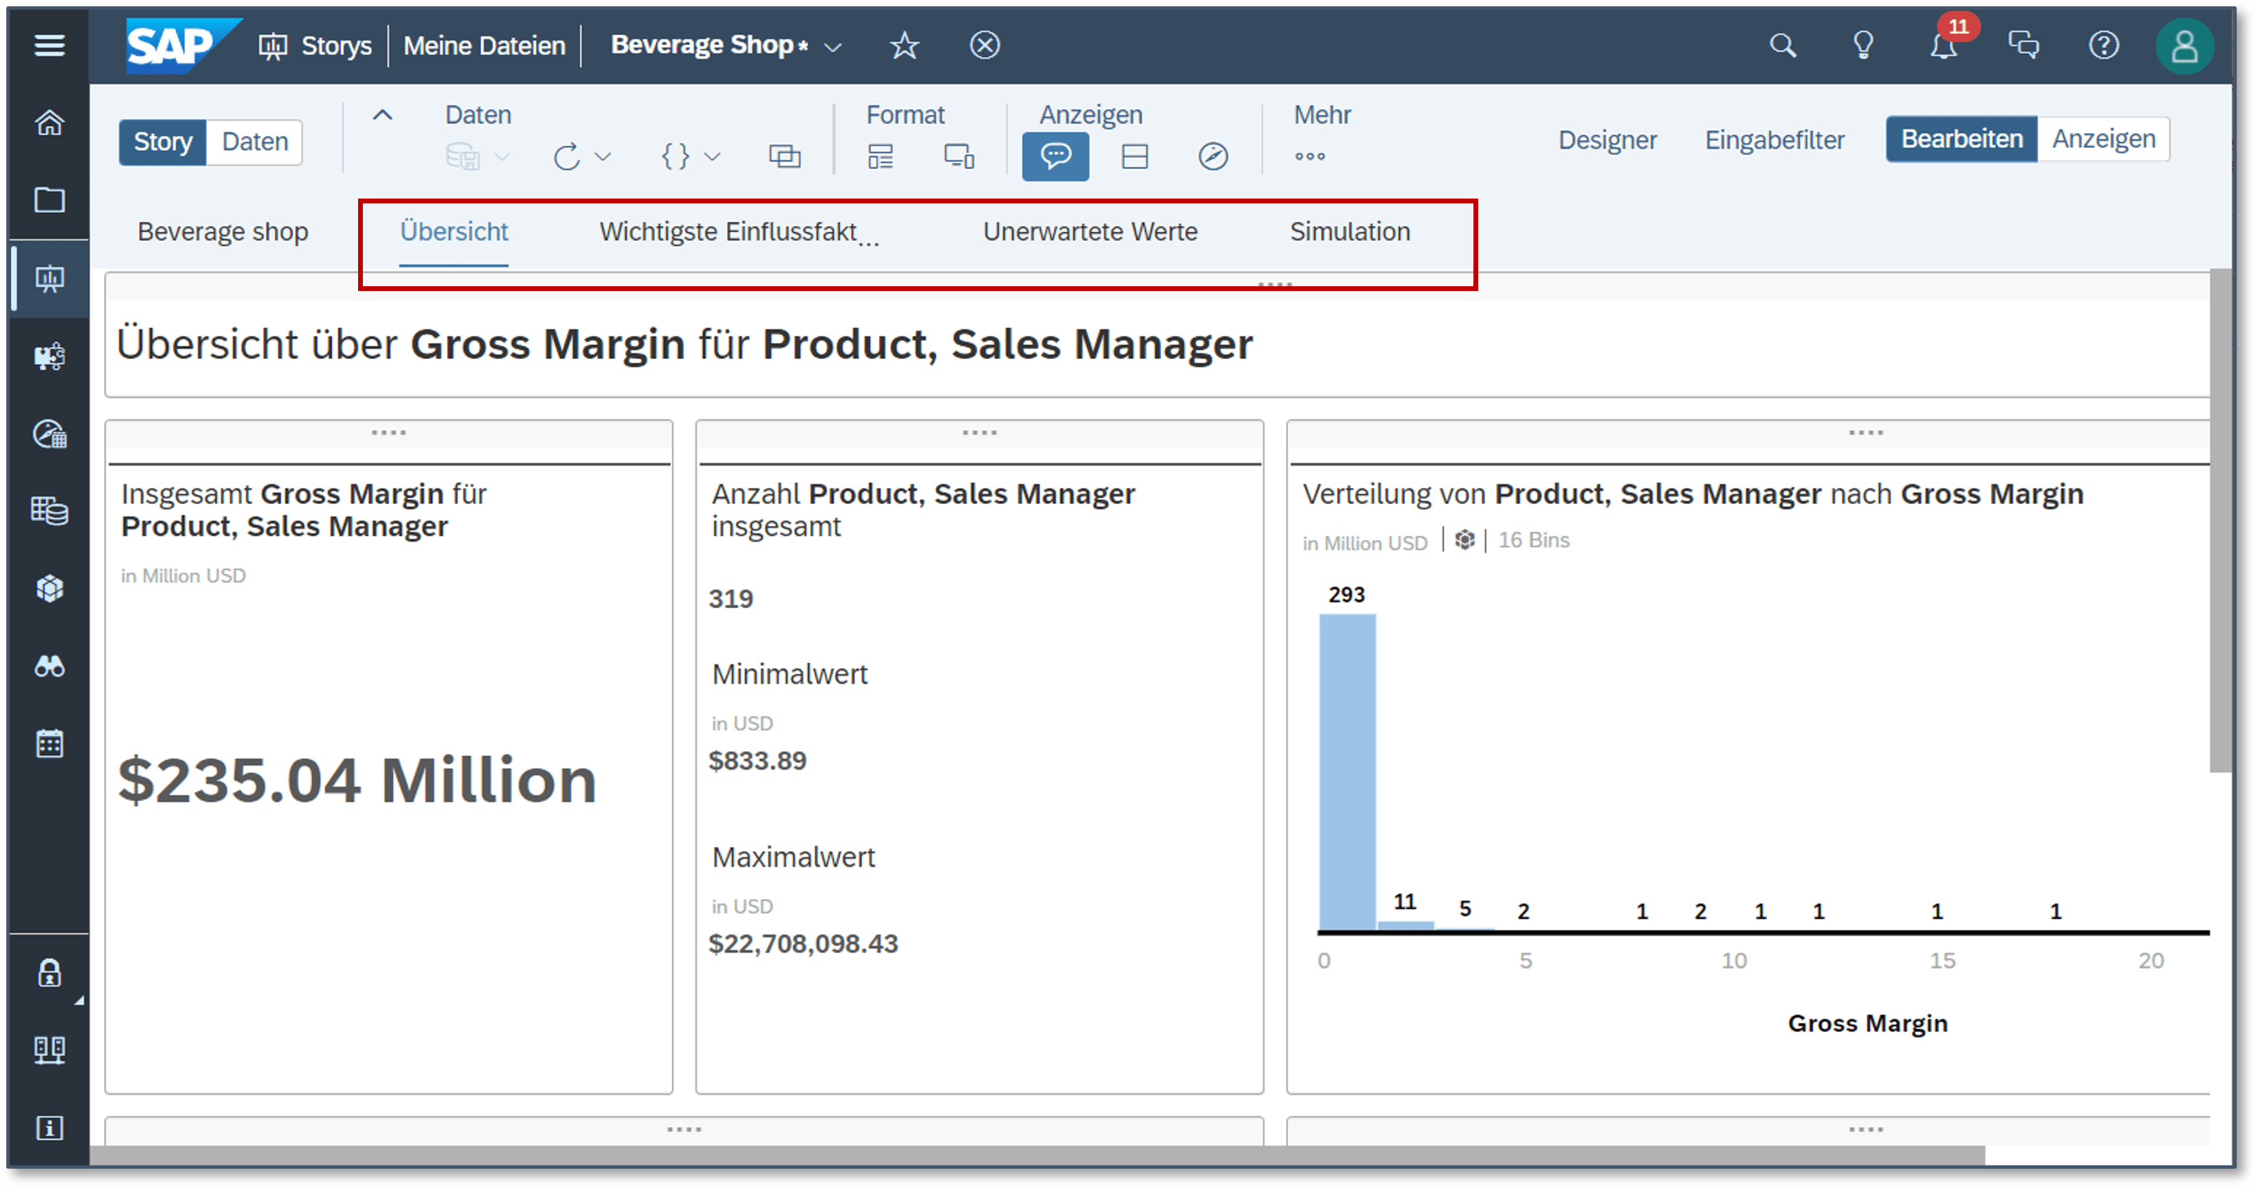The height and width of the screenshot is (1188, 2256).
Task: Open Mehr three-dots menu
Action: pyautogui.click(x=1309, y=157)
